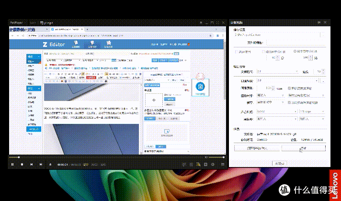Viewport: 341px width, 201px height.
Task: Click the open storage folder button
Action: [x=257, y=148]
